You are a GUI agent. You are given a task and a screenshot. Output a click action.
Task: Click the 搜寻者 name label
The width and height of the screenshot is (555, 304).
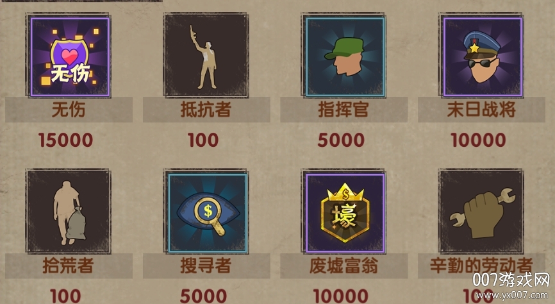[206, 266]
